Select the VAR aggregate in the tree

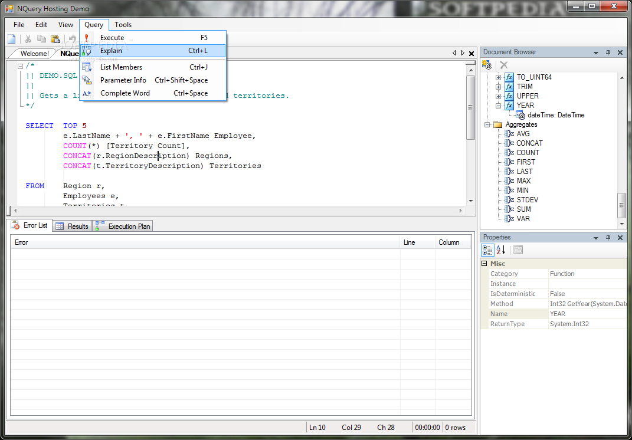523,219
